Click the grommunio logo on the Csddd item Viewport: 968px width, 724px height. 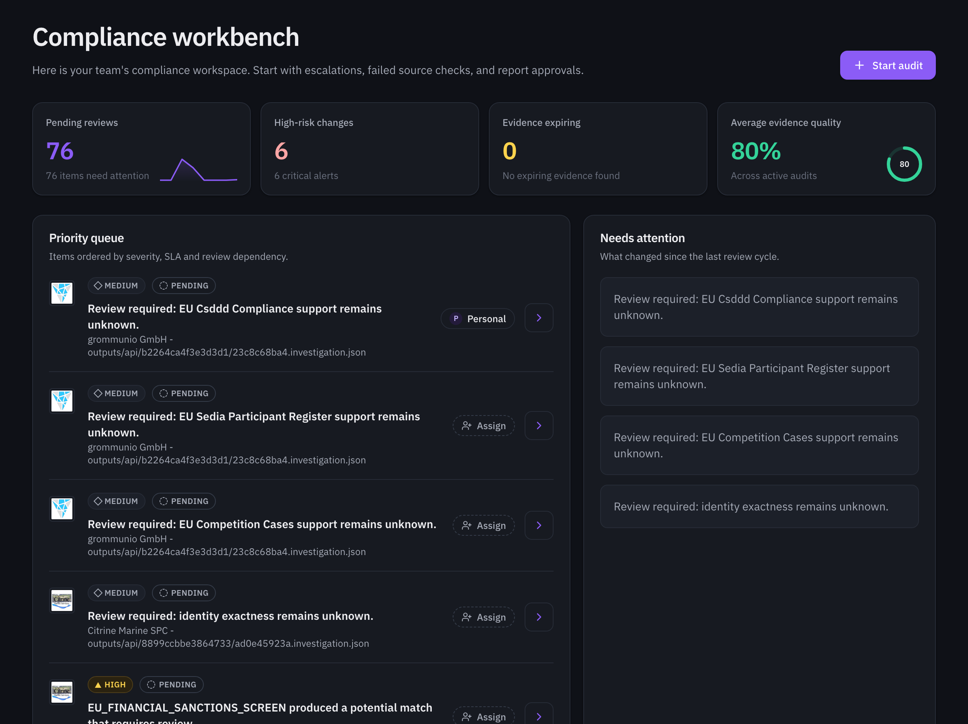click(x=62, y=293)
